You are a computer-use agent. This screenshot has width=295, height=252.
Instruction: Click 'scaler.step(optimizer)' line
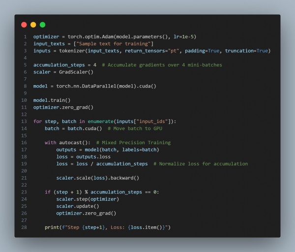[88, 199]
